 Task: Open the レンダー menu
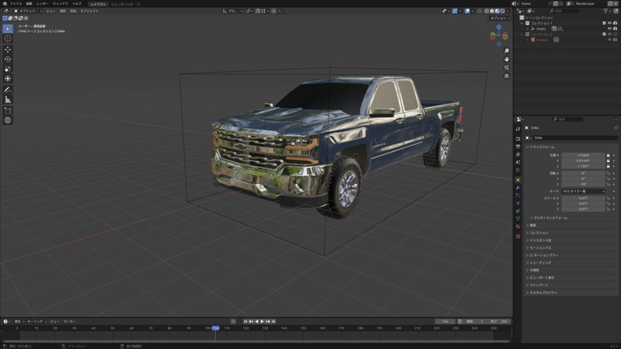[42, 4]
